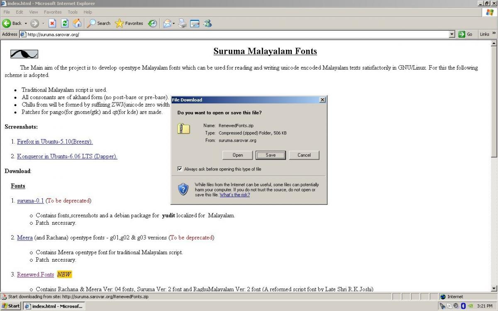Click the page icon in address bar

(x=23, y=34)
